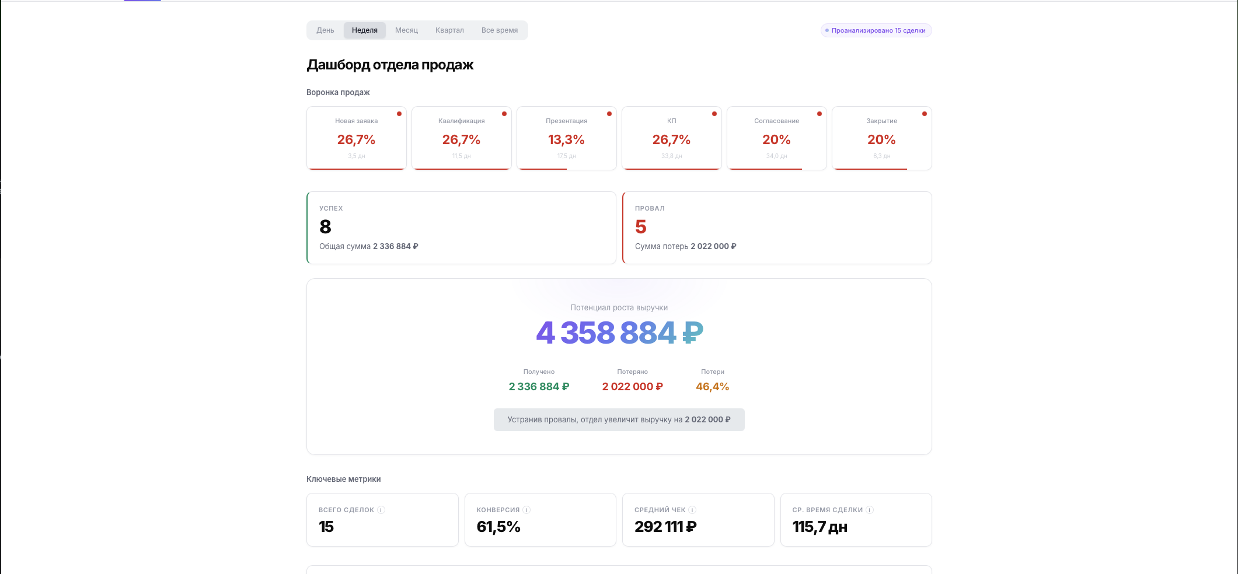Open the Согласование funnel stage card
Image resolution: width=1238 pixels, height=574 pixels.
point(776,138)
